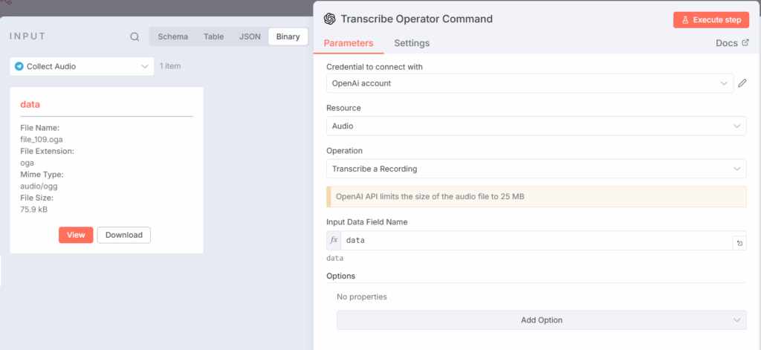Image resolution: width=761 pixels, height=350 pixels.
Task: Click the pencil icon to edit credential
Action: click(742, 83)
